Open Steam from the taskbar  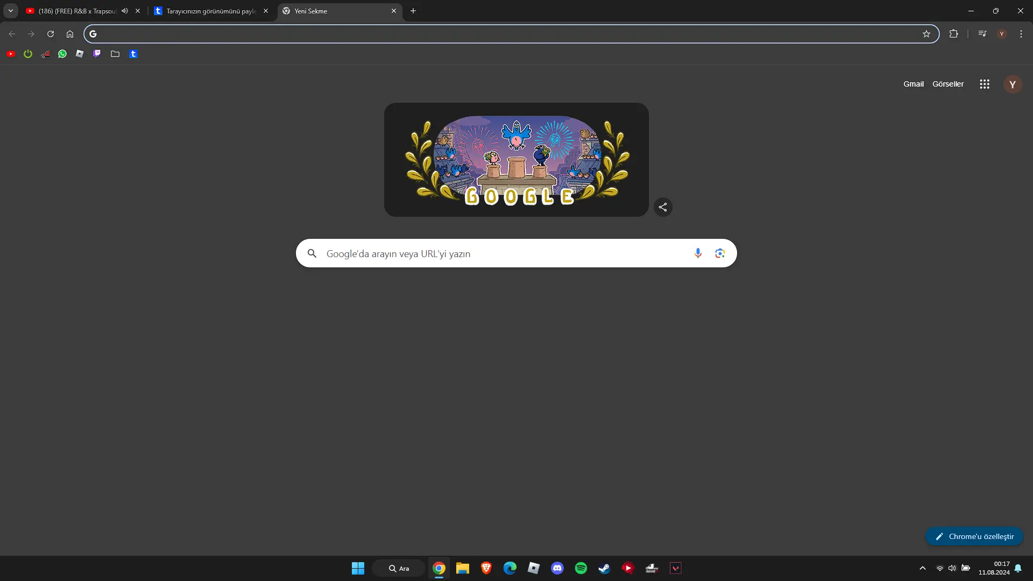pyautogui.click(x=605, y=568)
